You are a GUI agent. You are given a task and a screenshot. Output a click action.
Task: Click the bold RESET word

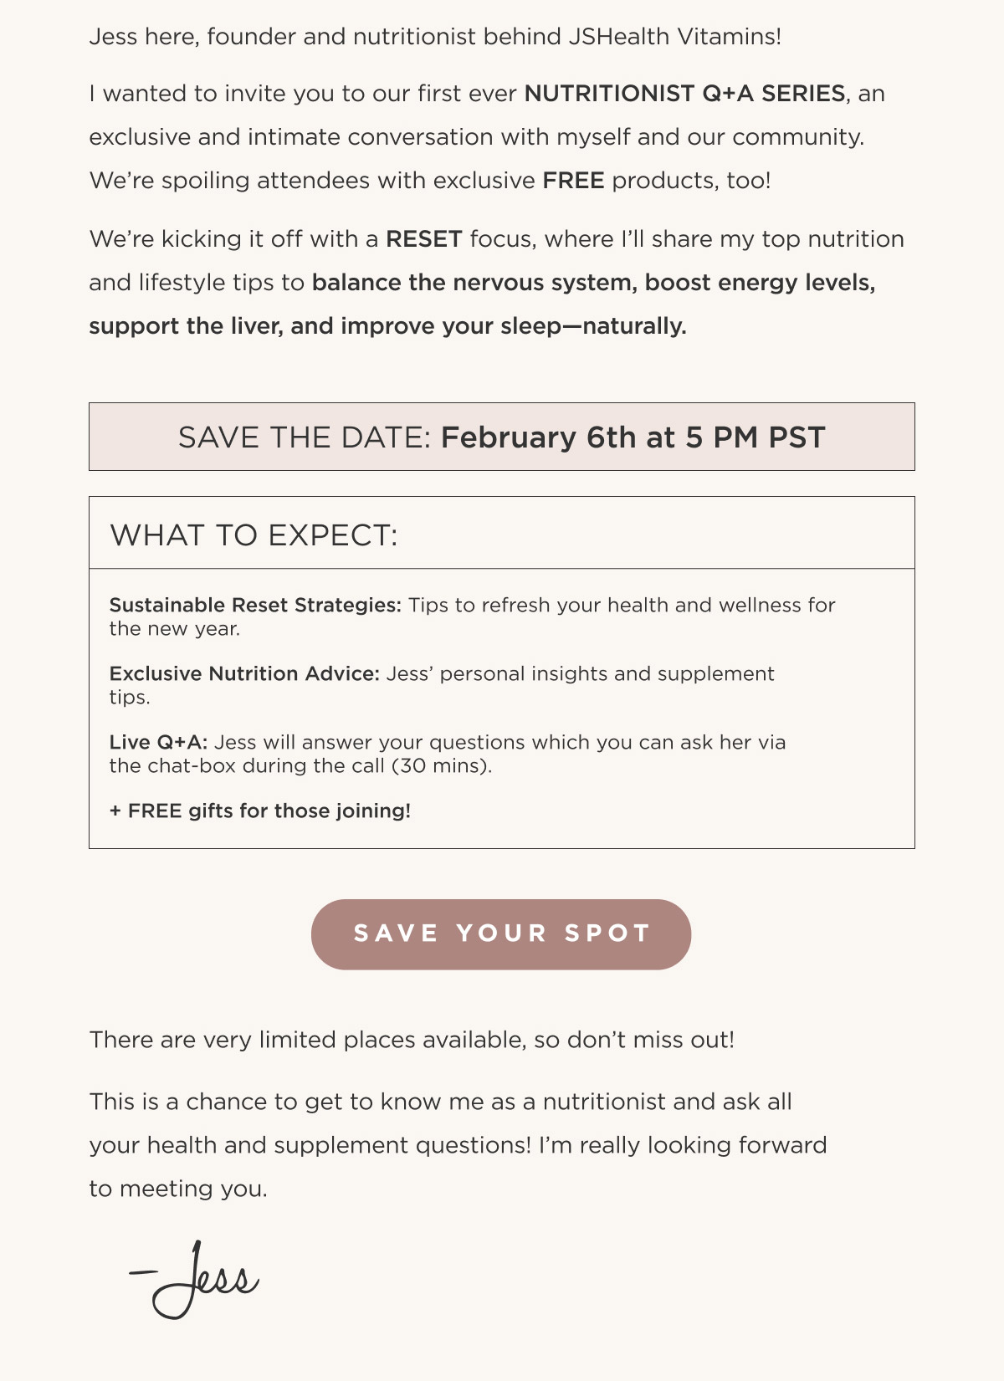pos(424,239)
